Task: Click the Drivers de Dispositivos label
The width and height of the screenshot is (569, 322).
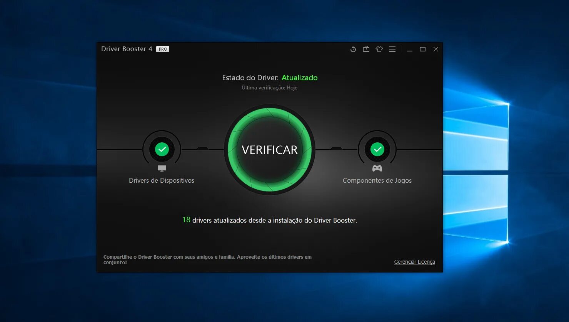Action: coord(162,180)
